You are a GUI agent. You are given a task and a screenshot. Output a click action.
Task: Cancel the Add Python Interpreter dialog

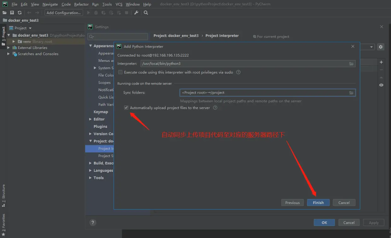click(x=344, y=203)
